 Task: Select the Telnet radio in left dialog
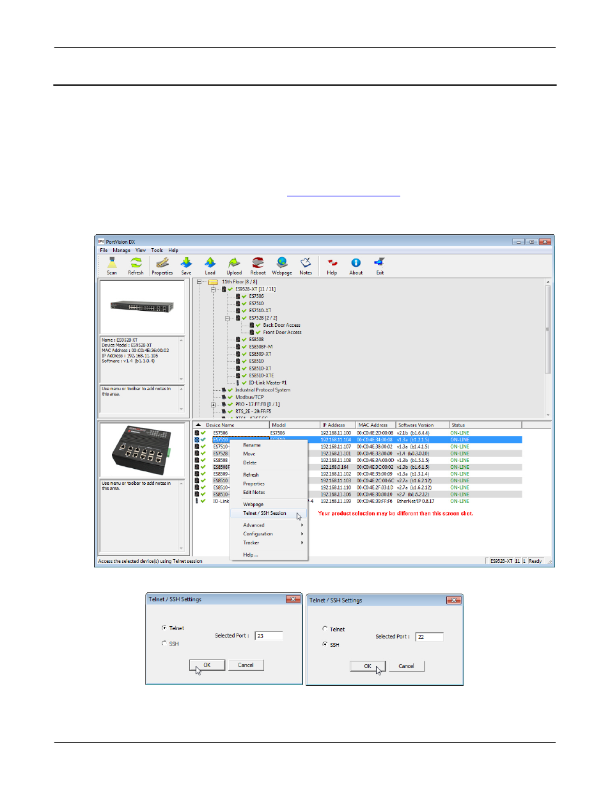pos(164,628)
